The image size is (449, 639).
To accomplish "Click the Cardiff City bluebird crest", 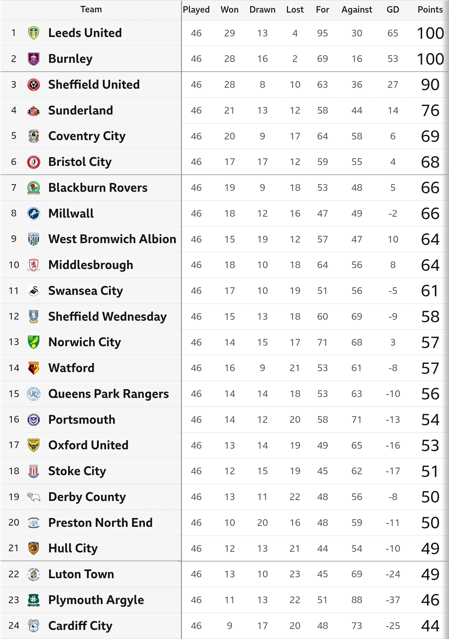I will [x=34, y=626].
